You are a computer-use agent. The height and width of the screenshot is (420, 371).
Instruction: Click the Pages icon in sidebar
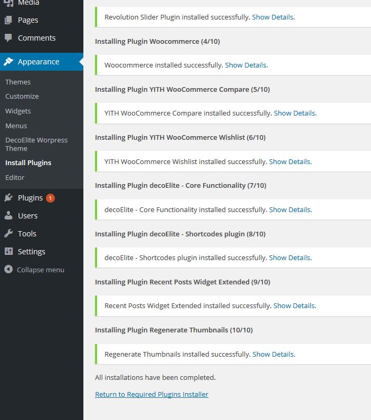point(8,20)
